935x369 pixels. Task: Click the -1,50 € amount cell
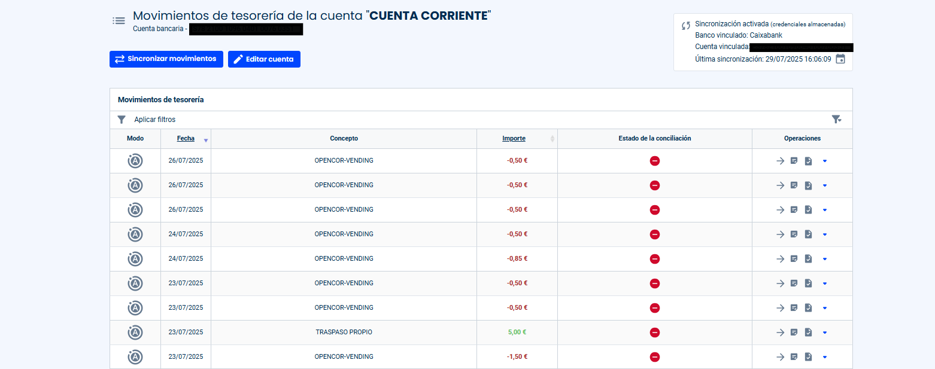coord(517,357)
